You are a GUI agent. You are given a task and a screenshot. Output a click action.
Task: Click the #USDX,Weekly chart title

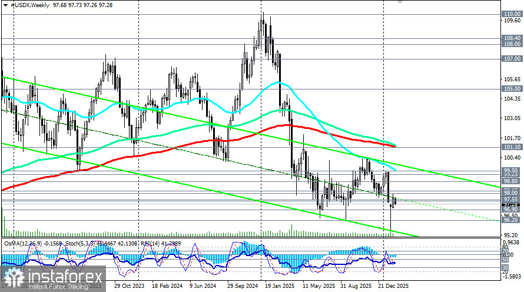coord(30,5)
